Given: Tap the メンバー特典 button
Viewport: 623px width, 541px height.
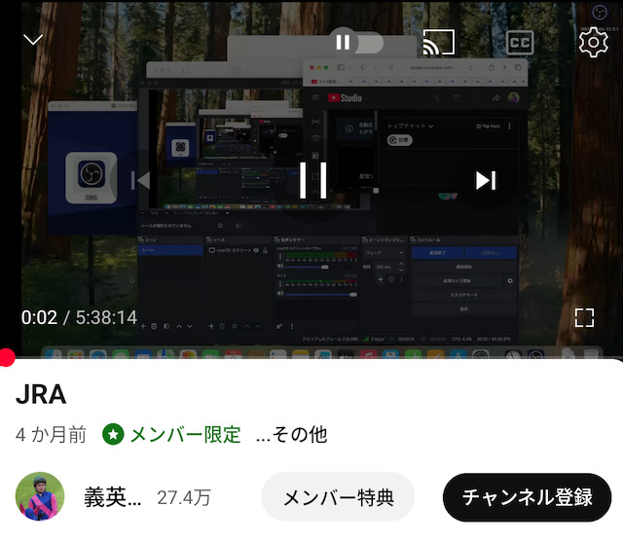Looking at the screenshot, I should [x=338, y=497].
